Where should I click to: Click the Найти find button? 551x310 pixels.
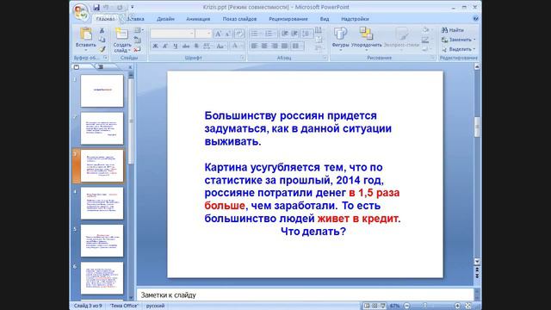[x=453, y=30]
